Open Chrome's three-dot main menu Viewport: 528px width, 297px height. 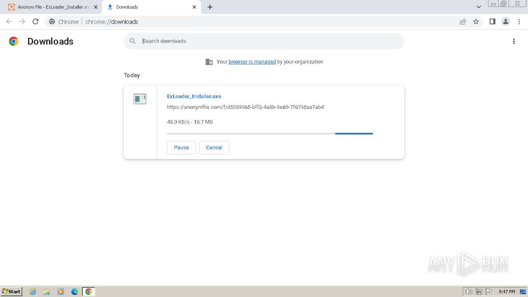click(519, 21)
